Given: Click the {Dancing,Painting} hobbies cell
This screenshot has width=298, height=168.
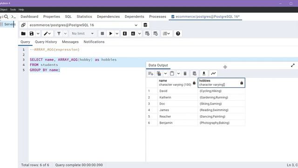Looking at the screenshot, I should (222, 116).
